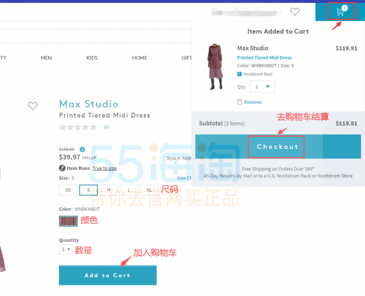Open the shopping cart icon in header
365x296 pixels.
tap(340, 11)
